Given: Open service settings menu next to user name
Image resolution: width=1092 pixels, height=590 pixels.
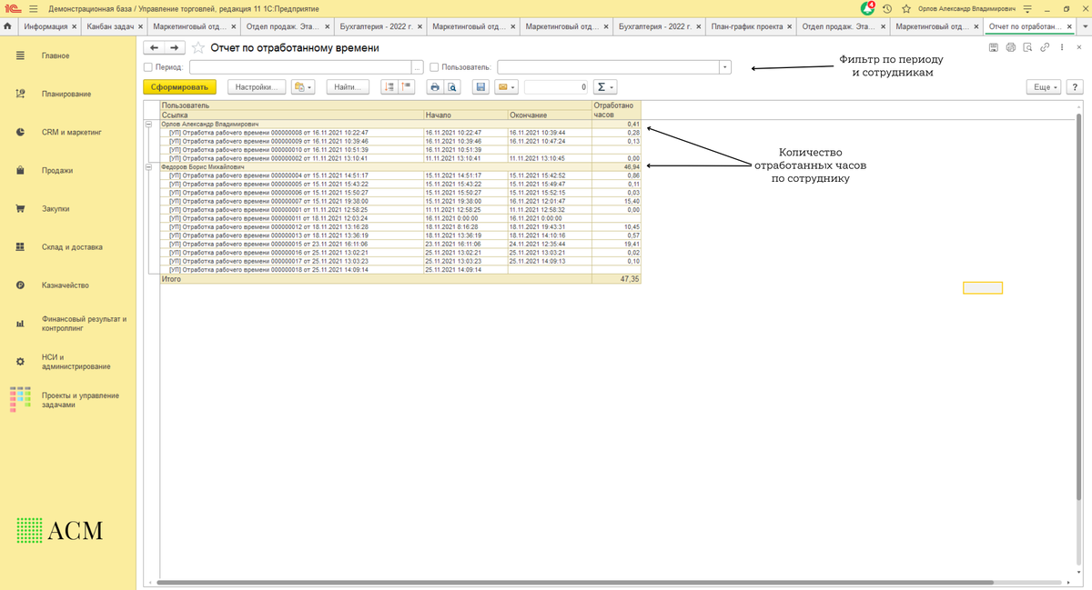Looking at the screenshot, I should [1027, 8].
